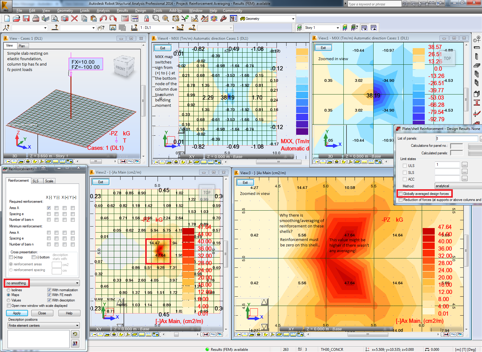482x352 pixels.
Task: Click the screen capture camera icon
Action: point(64,19)
